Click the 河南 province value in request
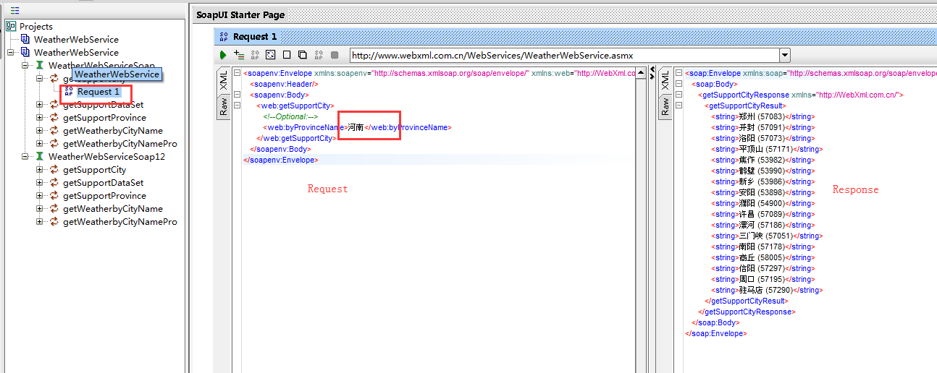The width and height of the screenshot is (937, 373). coord(356,127)
